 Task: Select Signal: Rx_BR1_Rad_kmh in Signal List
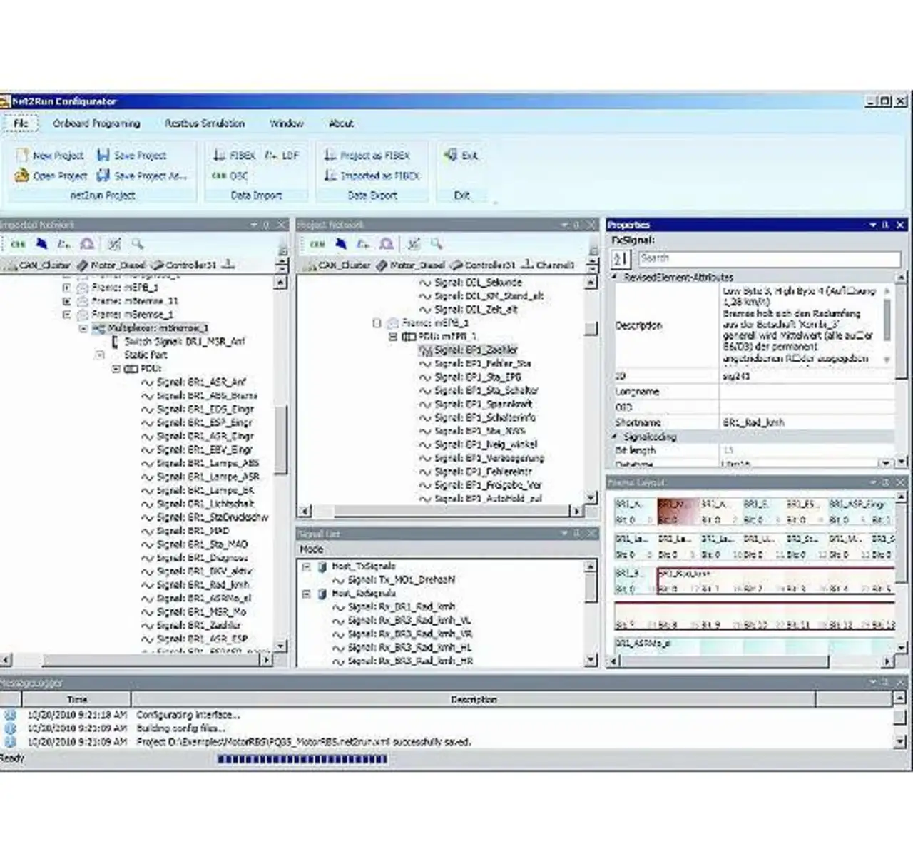tap(394, 607)
